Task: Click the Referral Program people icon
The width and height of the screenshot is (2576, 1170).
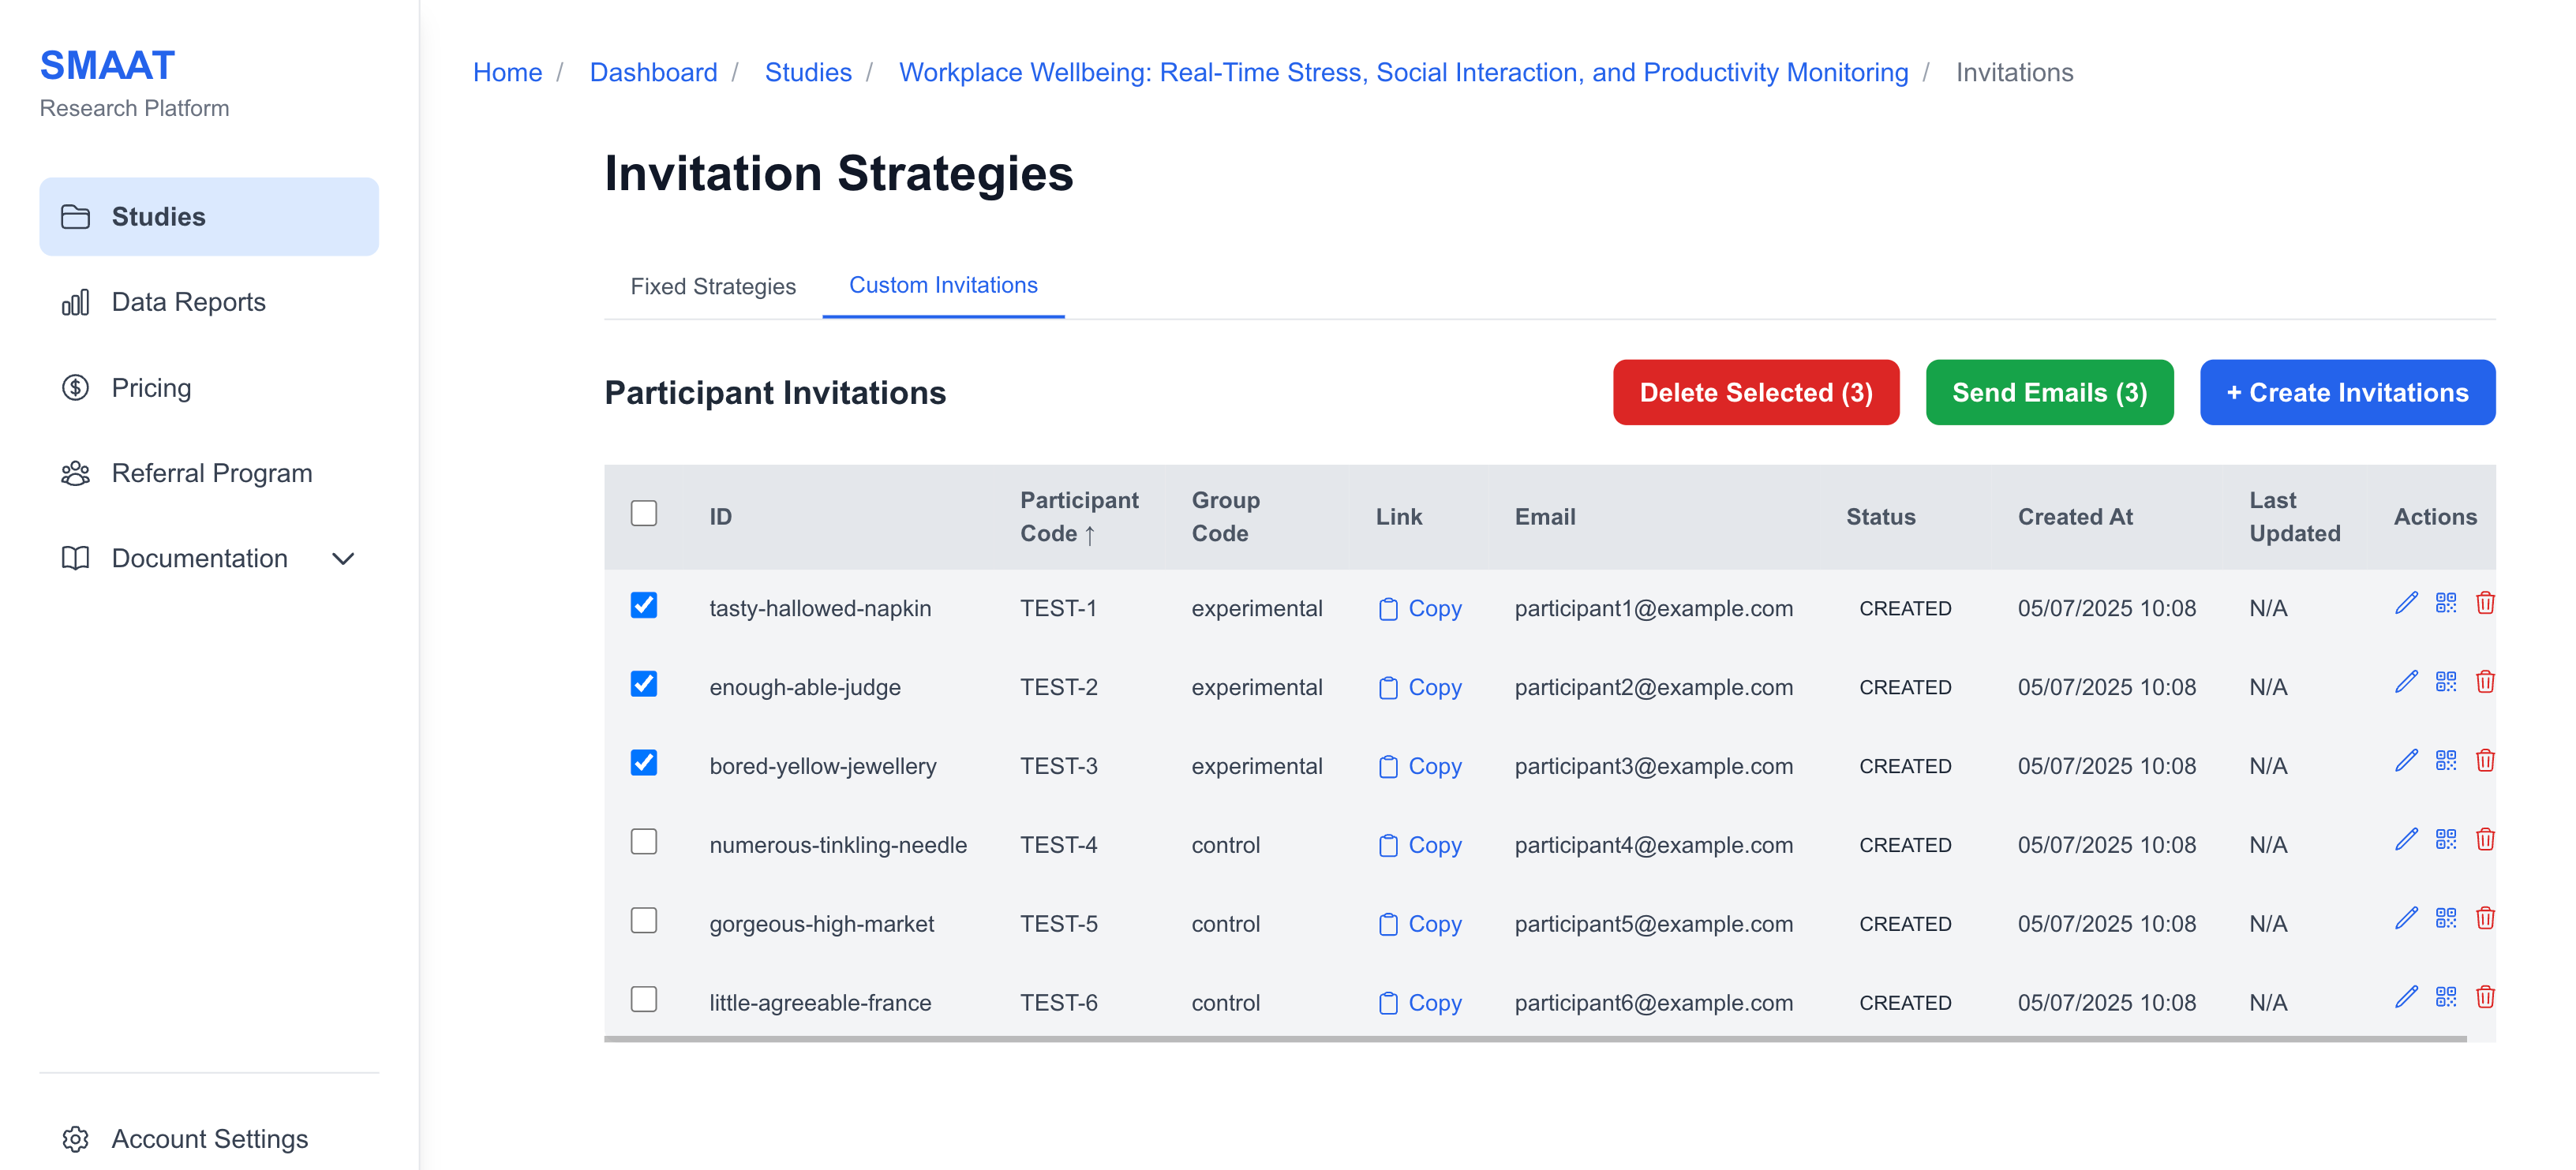Action: 74,473
